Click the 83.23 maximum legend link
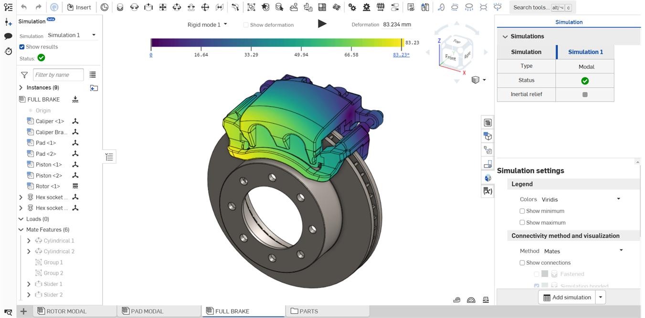This screenshot has height=318, width=645. (x=401, y=55)
